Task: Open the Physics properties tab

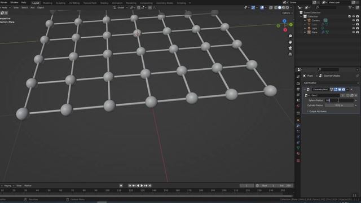Action: click(298, 137)
